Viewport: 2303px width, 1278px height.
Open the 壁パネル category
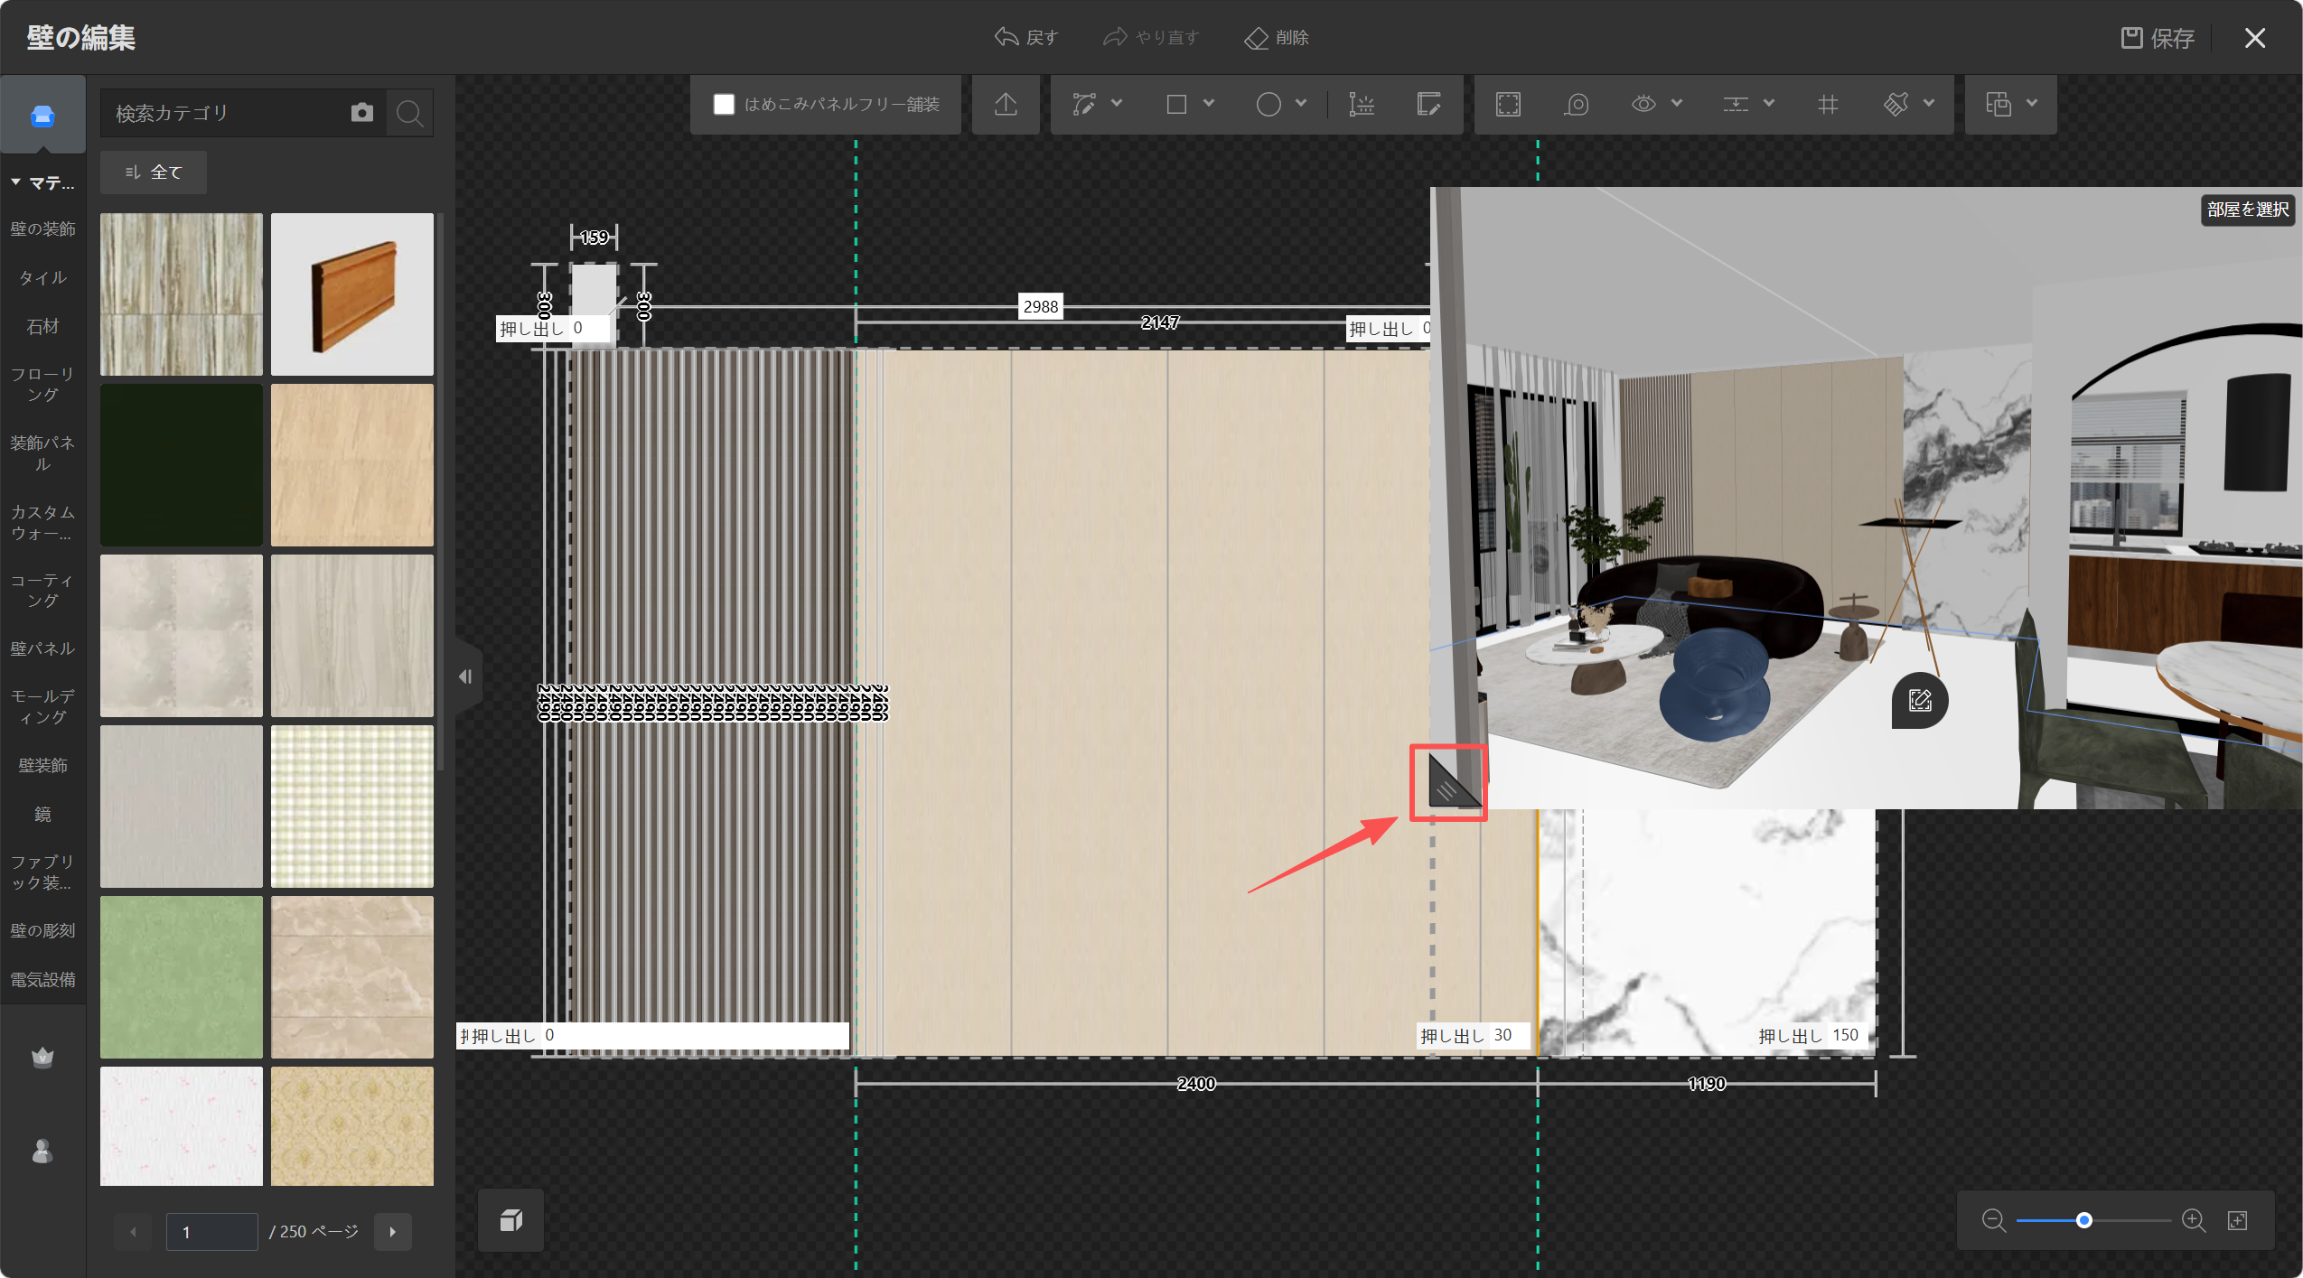click(42, 648)
